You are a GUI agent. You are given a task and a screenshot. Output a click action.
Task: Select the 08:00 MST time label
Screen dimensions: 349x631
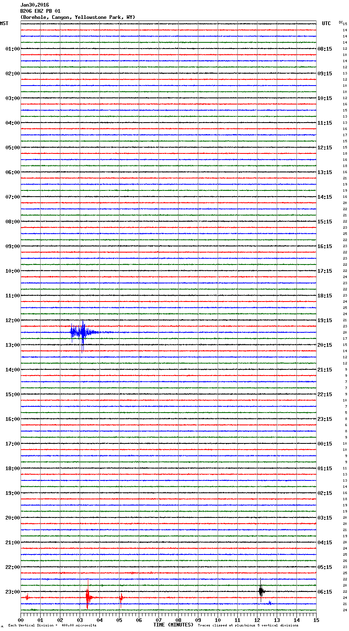[12, 222]
